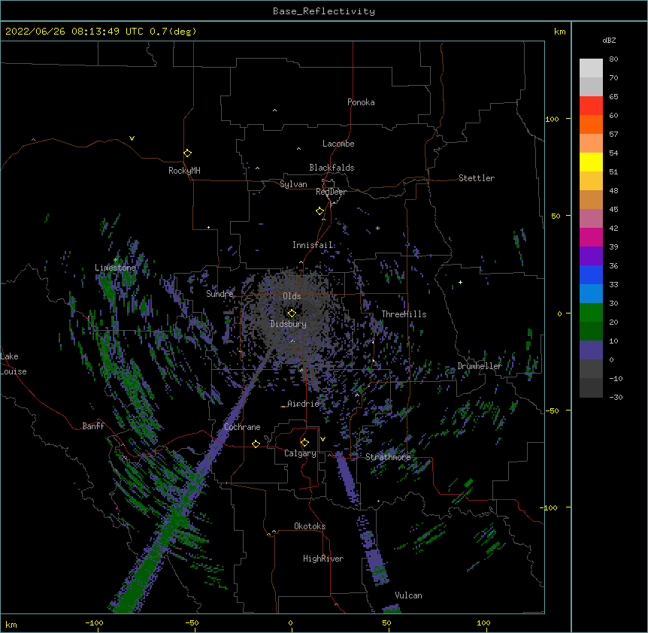Image resolution: width=648 pixels, height=633 pixels.
Task: Click the yellow V marker northwest of RockyMH
Action: [x=132, y=138]
